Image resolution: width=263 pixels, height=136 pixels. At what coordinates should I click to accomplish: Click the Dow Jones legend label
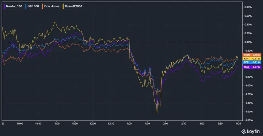pos(52,6)
